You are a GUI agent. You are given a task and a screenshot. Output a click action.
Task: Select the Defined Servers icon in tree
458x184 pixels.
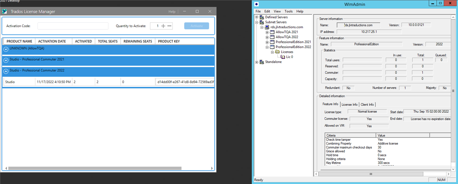262,17
